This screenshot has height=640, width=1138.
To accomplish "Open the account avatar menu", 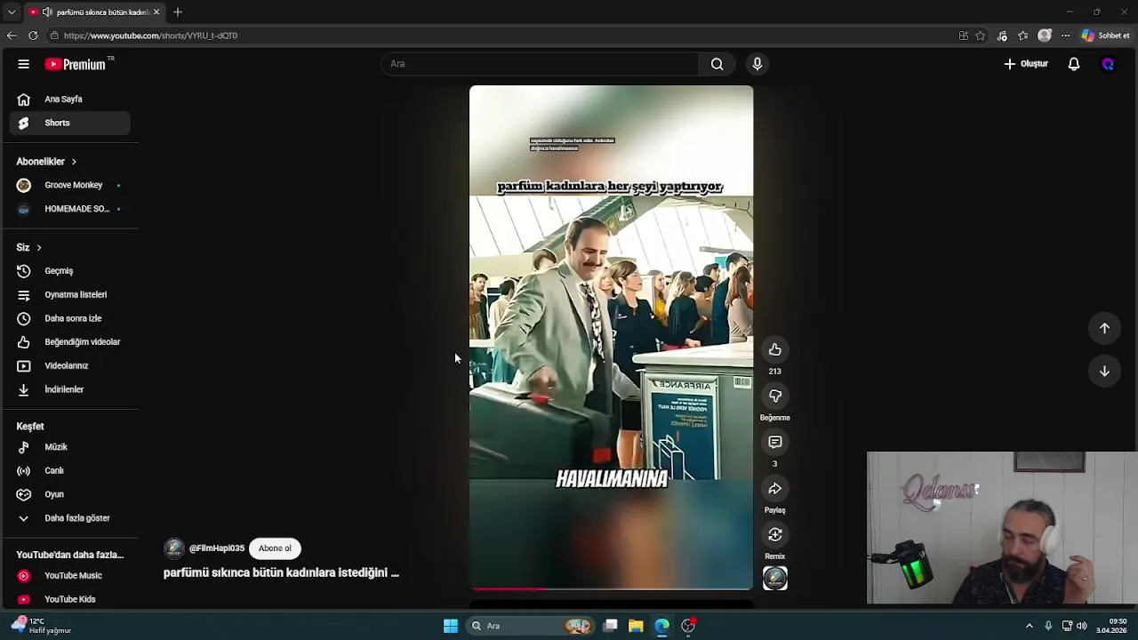I will pos(1108,64).
